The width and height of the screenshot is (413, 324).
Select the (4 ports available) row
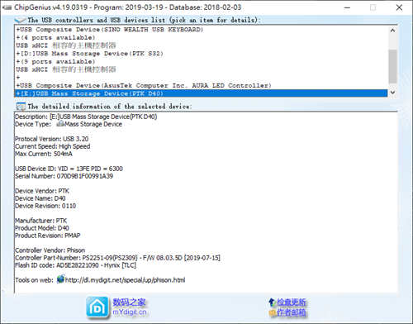tap(201, 37)
